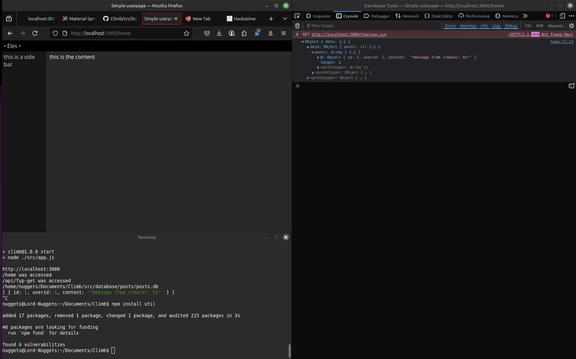
Task: Go back to previous page
Action: (10, 33)
